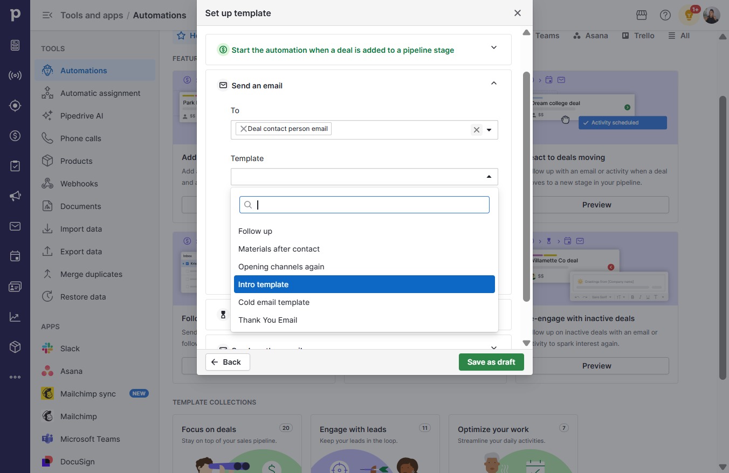Switch to the Teams filter tab
The image size is (729, 473).
click(547, 36)
